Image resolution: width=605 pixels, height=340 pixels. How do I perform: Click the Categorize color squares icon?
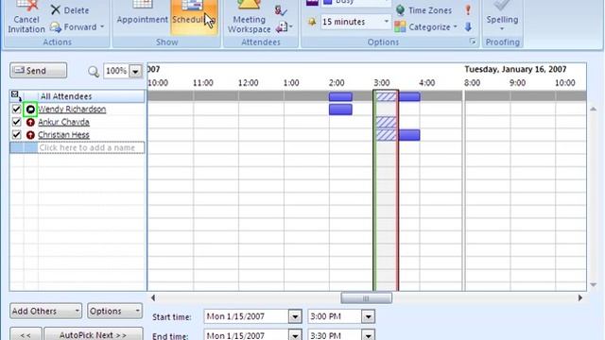400,26
